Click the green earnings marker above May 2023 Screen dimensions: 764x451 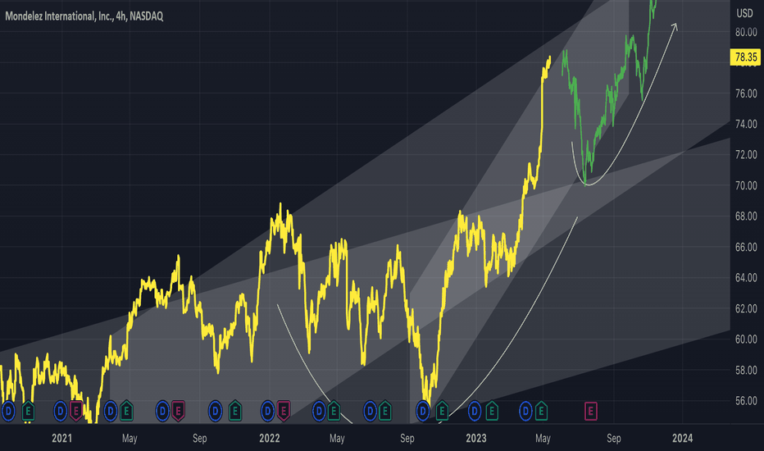point(541,411)
